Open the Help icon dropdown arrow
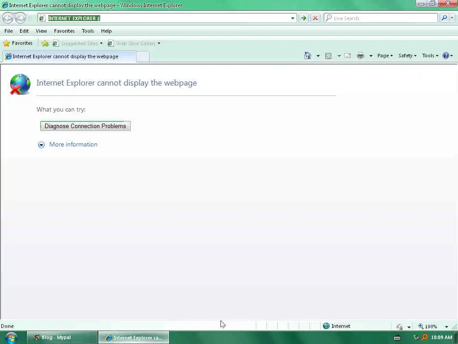This screenshot has width=458, height=344. [452, 56]
